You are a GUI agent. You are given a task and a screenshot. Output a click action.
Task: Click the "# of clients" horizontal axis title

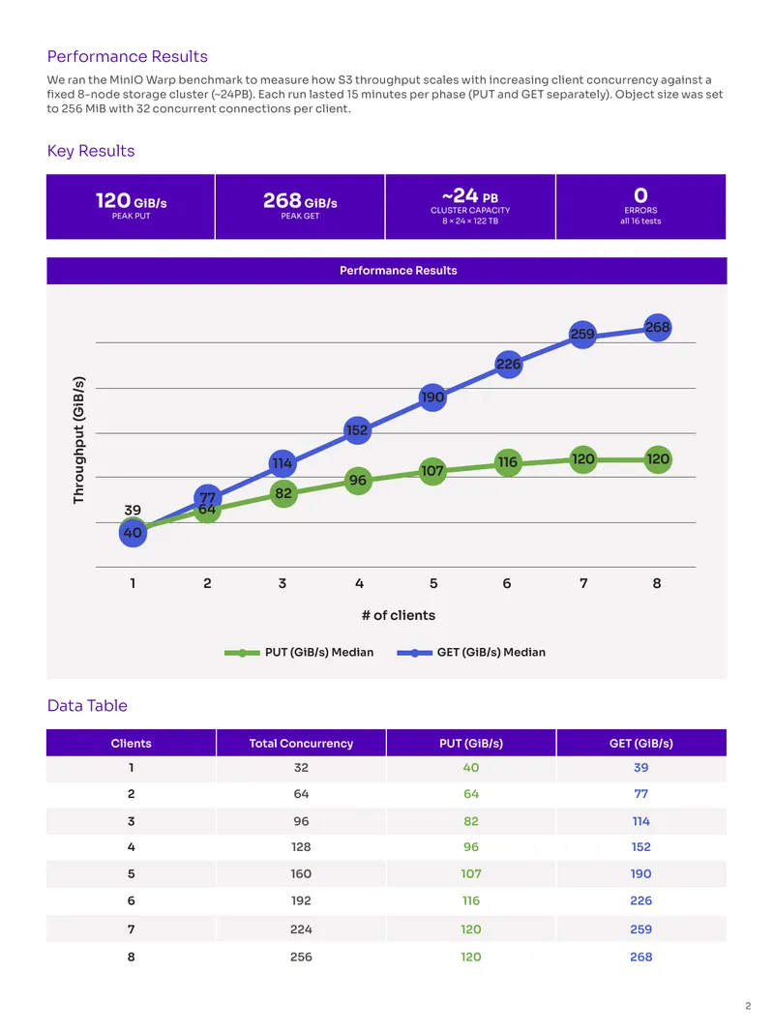pyautogui.click(x=399, y=615)
